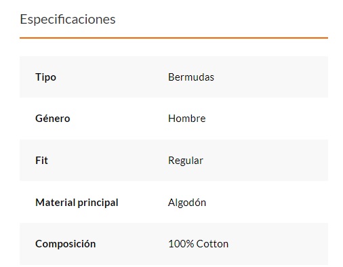Screen dimensions: 343x267
Task: Click the Bermudas value
Action: pyautogui.click(x=191, y=77)
